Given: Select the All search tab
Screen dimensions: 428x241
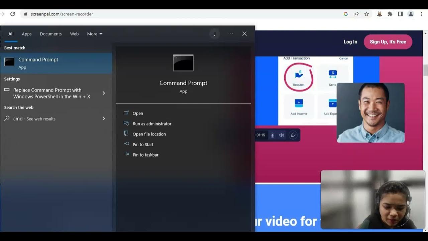Looking at the screenshot, I should point(11,34).
